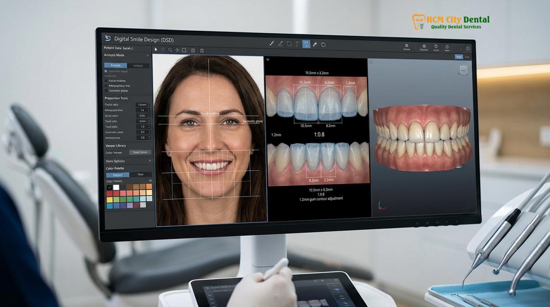This screenshot has height=307, width=550.
Task: Click the Patient Data: Sarah J. label
Action: pyautogui.click(x=119, y=48)
